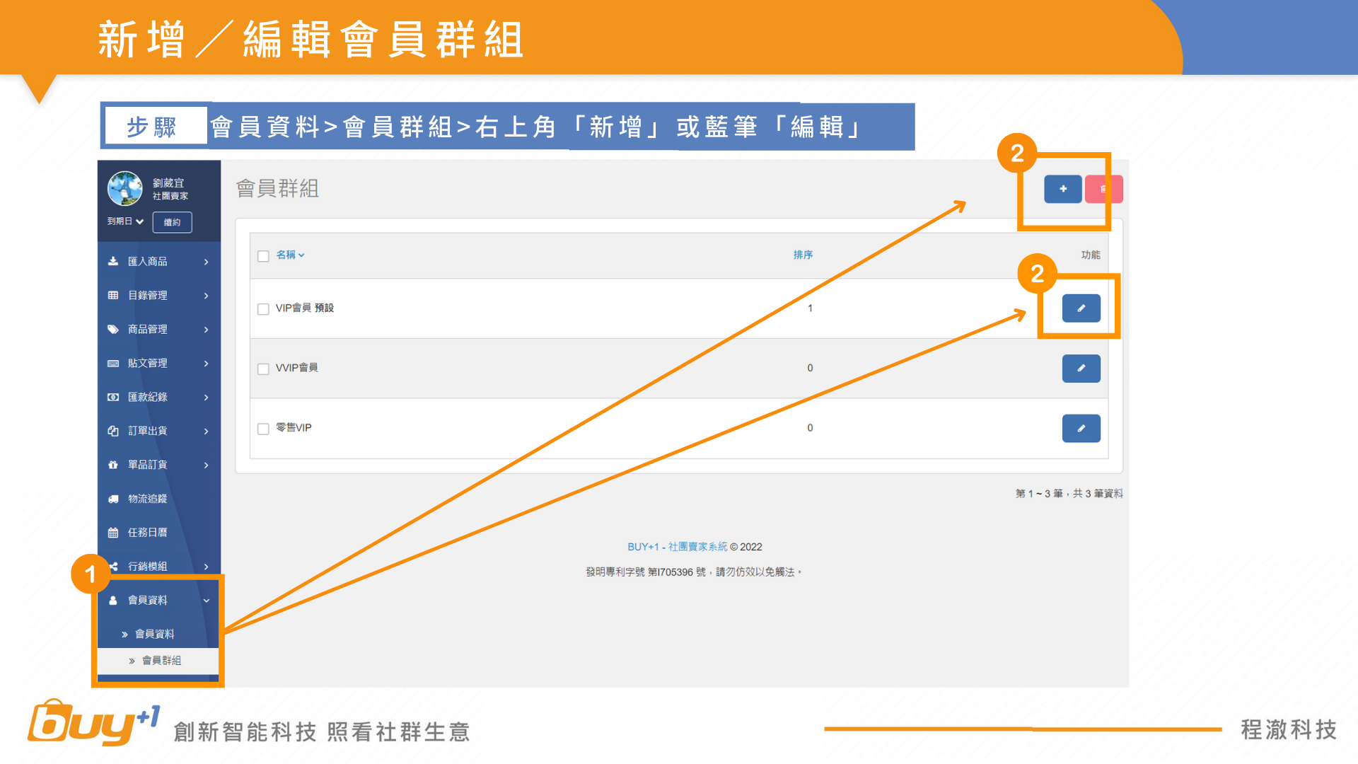Edit the VIP會員 group with pencil icon

[1081, 308]
